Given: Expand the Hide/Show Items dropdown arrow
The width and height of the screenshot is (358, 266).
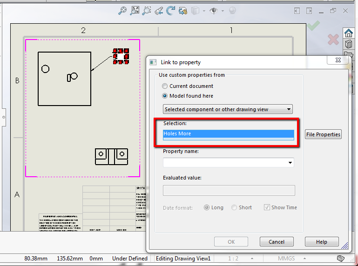Looking at the screenshot, I should pyautogui.click(x=223, y=11).
